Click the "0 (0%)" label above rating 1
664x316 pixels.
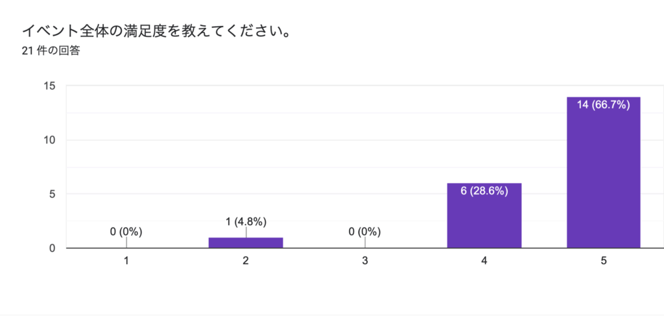pyautogui.click(x=126, y=232)
